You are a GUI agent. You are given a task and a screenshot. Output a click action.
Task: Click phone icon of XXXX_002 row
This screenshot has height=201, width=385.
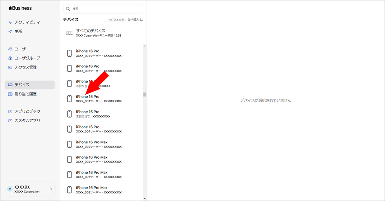pyautogui.click(x=70, y=68)
